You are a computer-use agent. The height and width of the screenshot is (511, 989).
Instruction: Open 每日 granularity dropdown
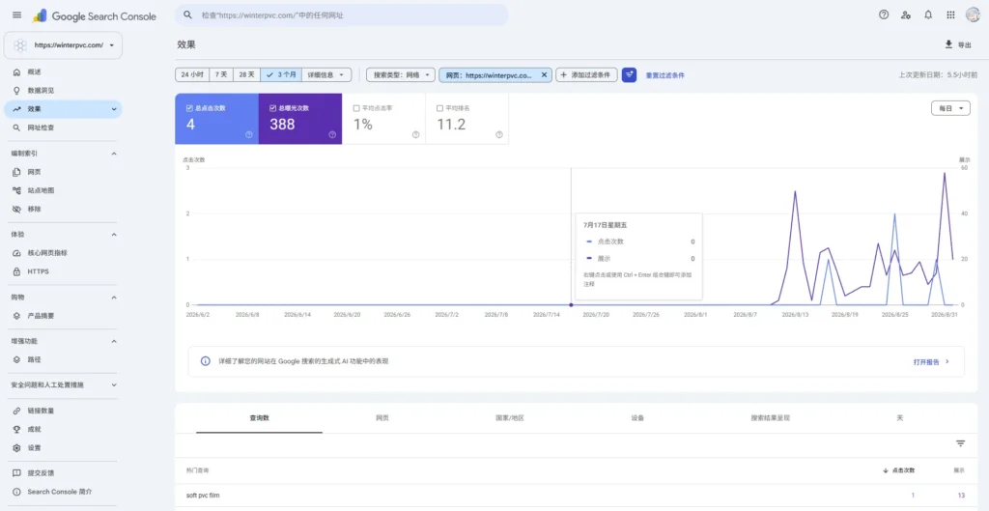point(950,108)
